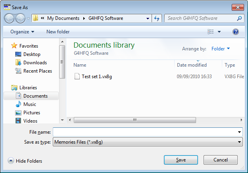Open the address bar history dropdown
Screen dimensions: 248x173
coord(148,18)
